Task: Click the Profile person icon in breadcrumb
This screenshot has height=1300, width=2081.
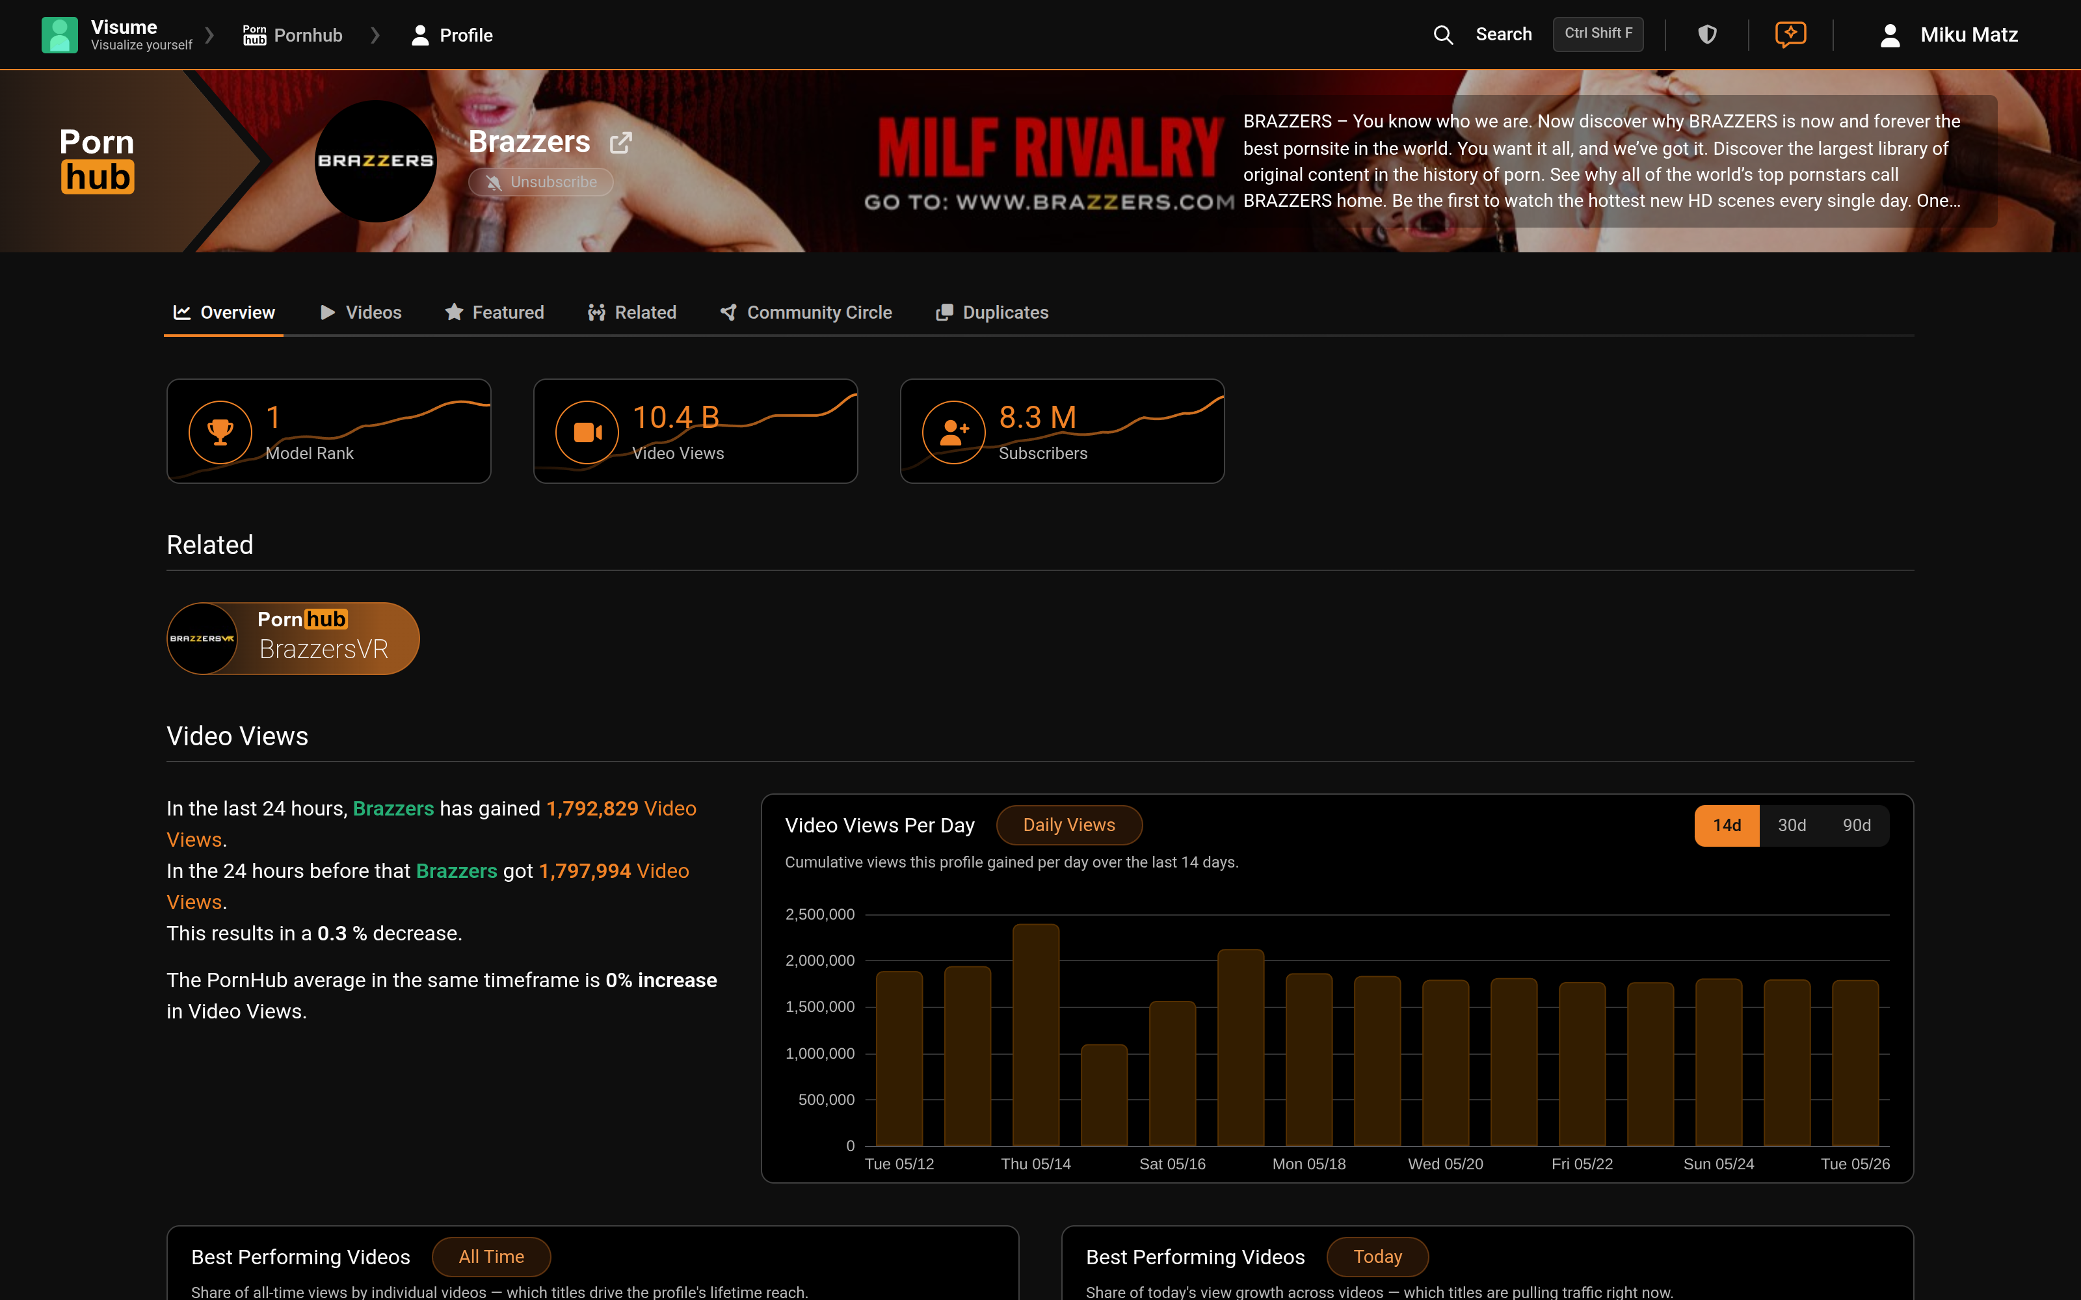Action: [x=419, y=34]
